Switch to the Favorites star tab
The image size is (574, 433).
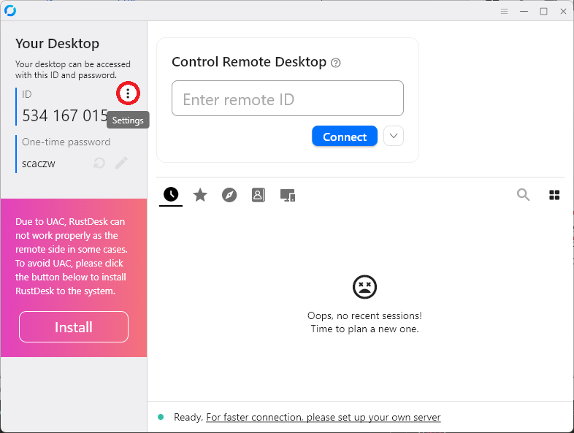(200, 194)
